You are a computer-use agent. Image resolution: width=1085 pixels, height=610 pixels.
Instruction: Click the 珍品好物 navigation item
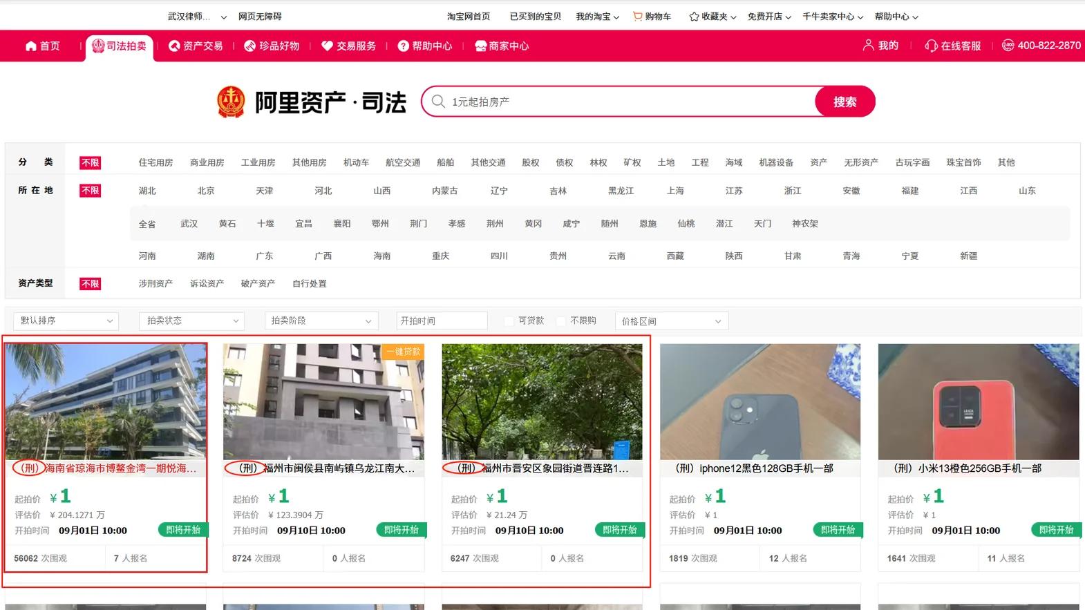point(272,46)
